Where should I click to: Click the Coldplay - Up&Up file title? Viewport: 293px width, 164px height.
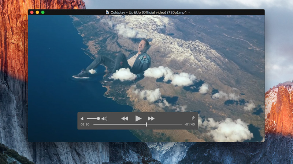[149, 12]
